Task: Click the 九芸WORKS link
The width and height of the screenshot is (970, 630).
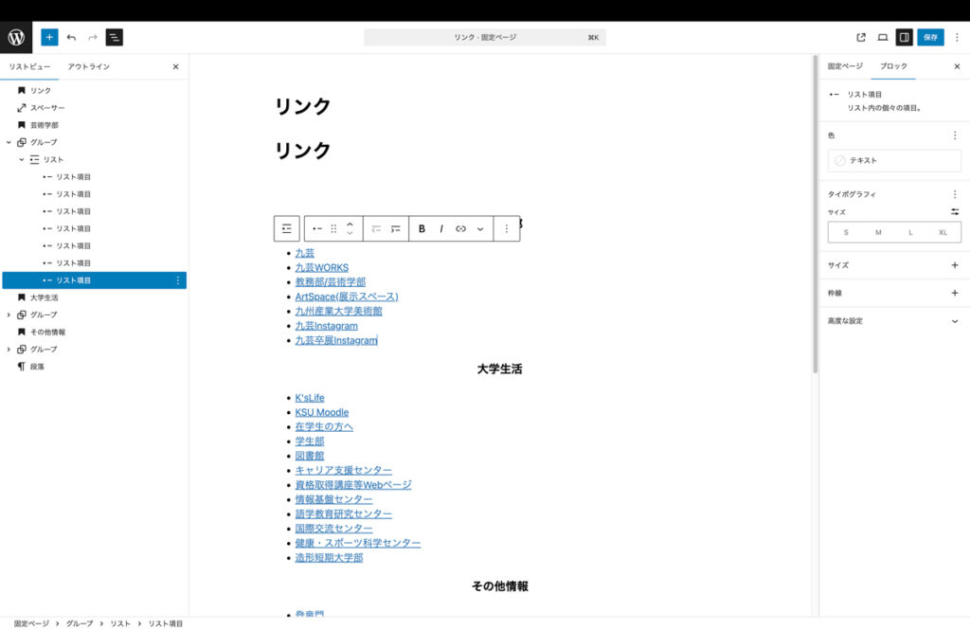Action: (x=321, y=268)
